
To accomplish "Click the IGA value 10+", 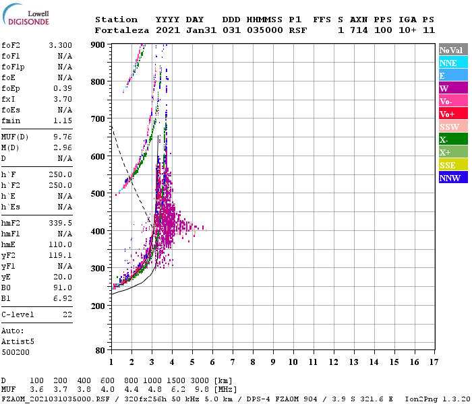I will point(407,30).
